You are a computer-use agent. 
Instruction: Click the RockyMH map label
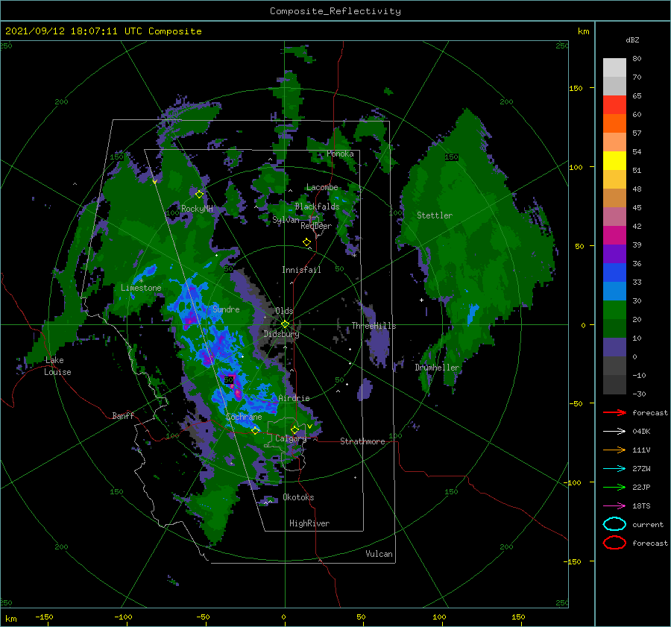(x=197, y=209)
